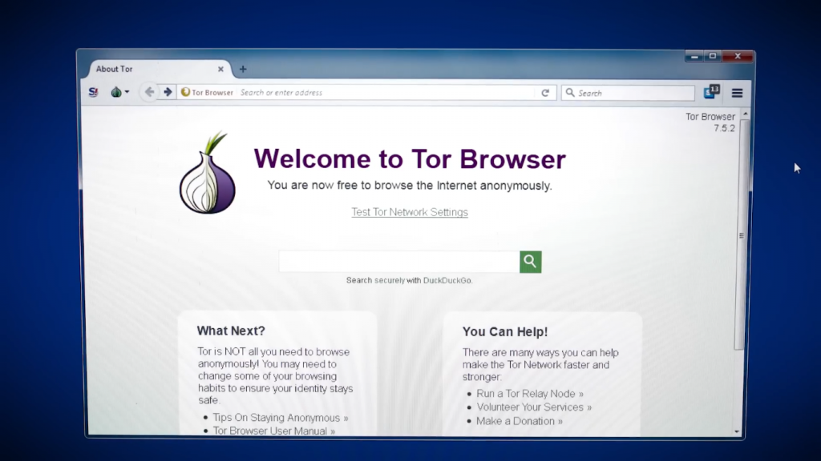The height and width of the screenshot is (461, 821).
Task: Click the Tor onion logo image
Action: (x=208, y=173)
